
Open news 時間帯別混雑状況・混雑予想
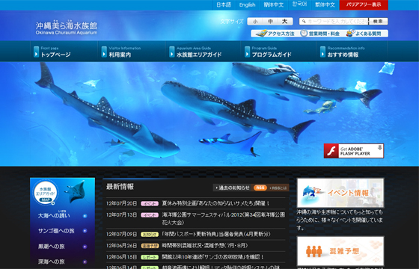coord(205,245)
